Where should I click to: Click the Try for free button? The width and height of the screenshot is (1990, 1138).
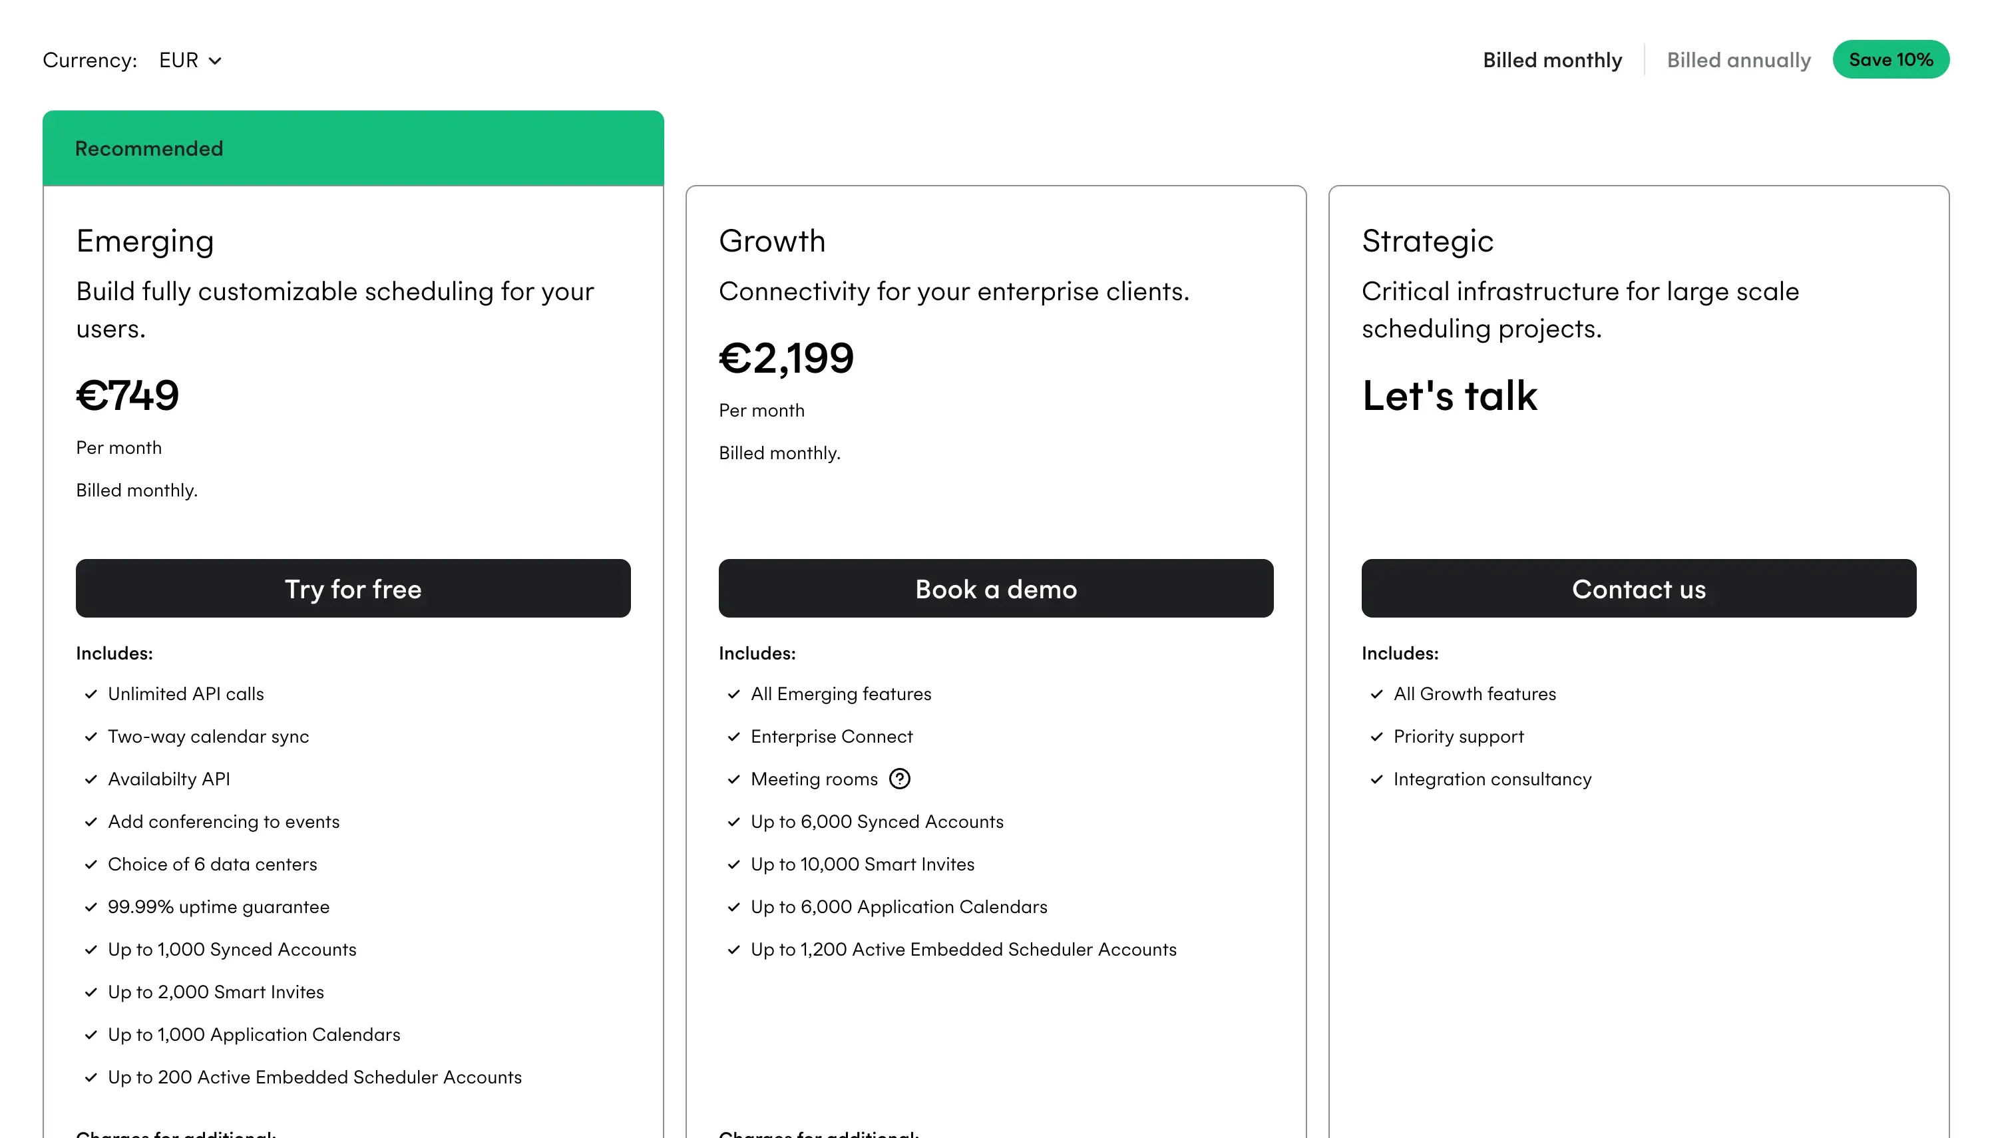coord(353,588)
